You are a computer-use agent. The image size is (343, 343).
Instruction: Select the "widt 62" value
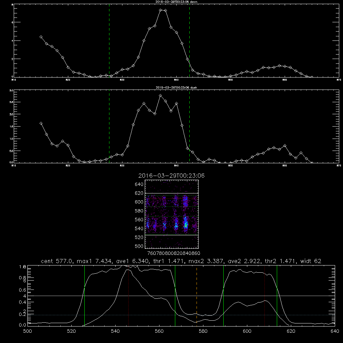tap(311, 261)
